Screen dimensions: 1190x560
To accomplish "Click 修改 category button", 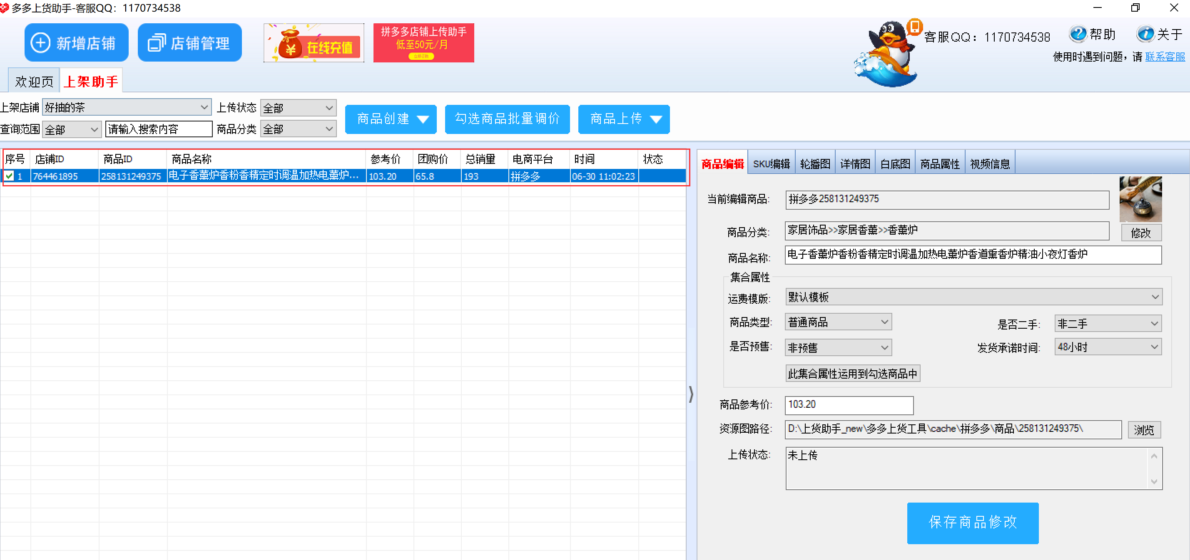I will click(1141, 233).
